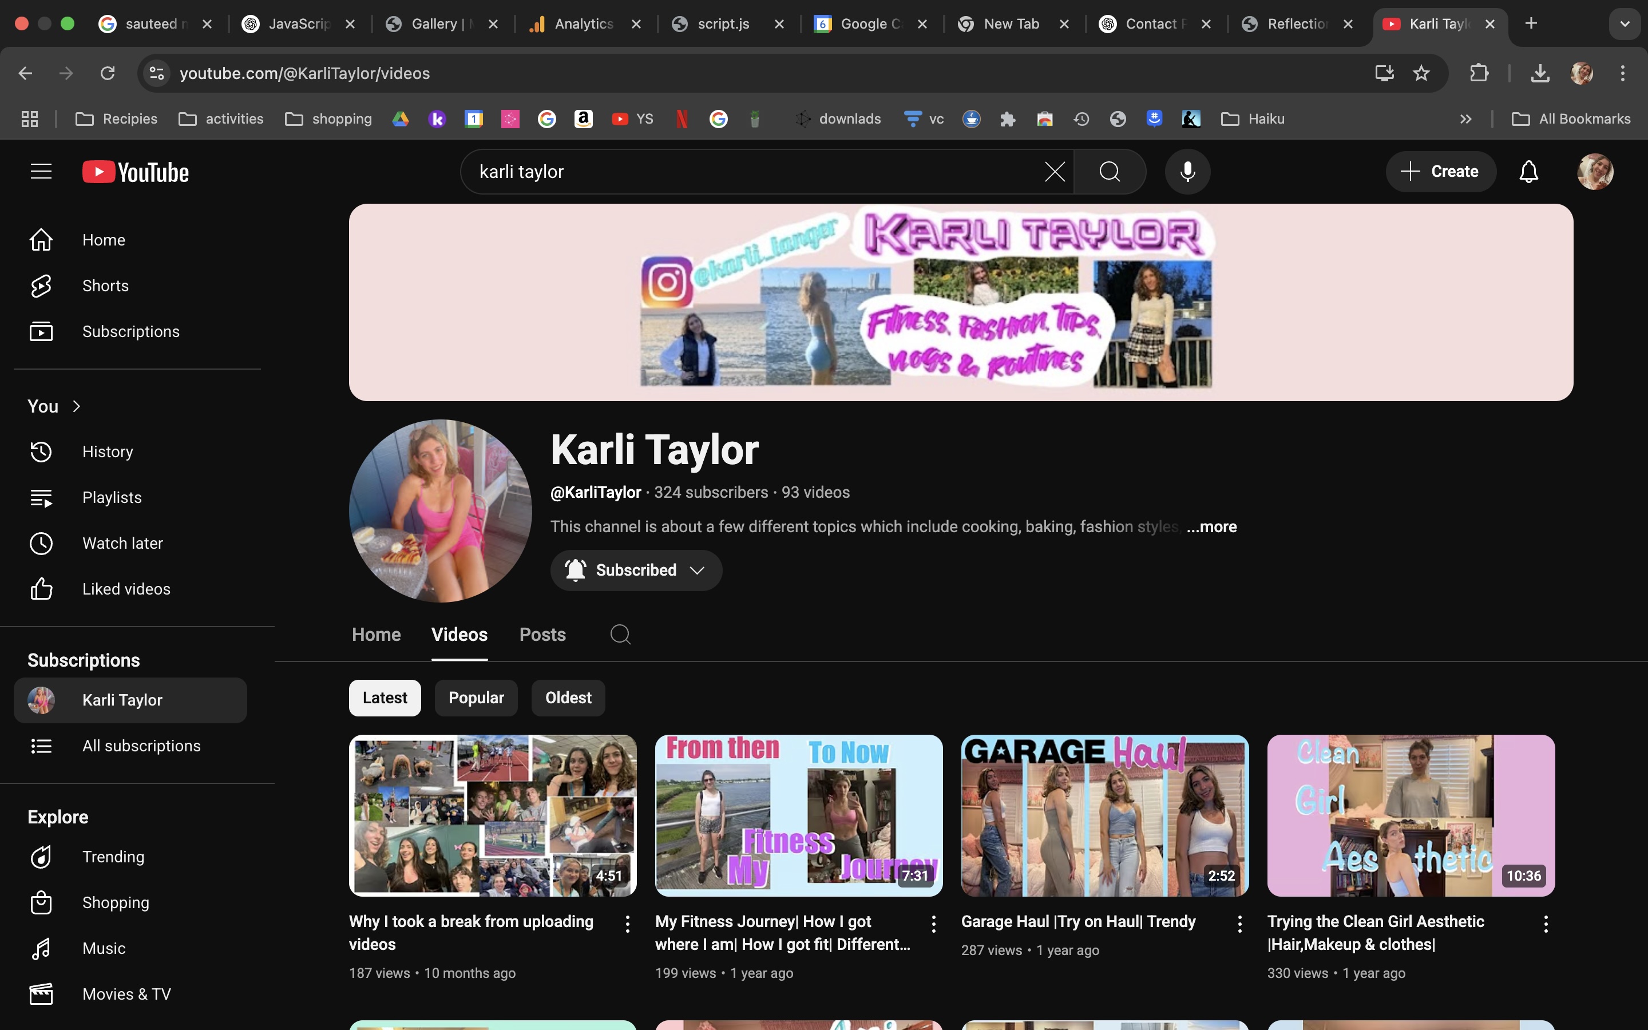Open History in sidebar
The image size is (1648, 1030).
[x=130, y=451]
